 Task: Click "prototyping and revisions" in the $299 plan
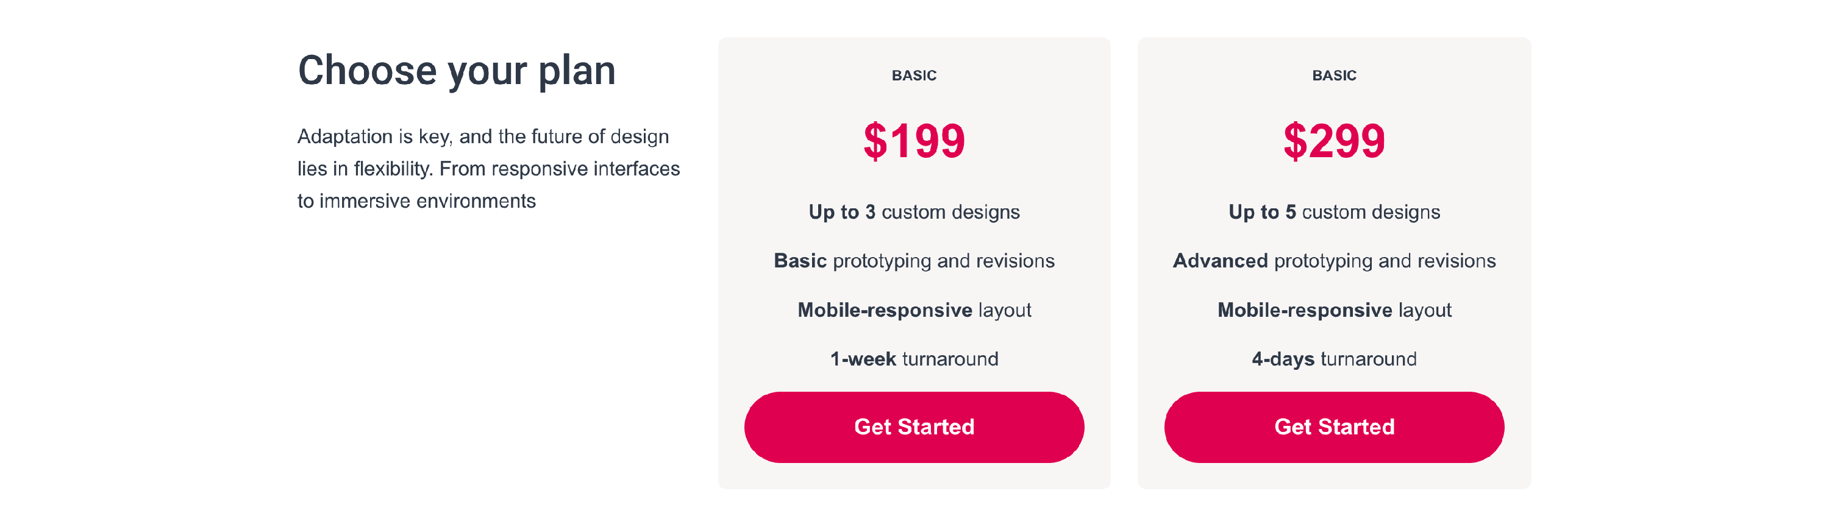[x=1385, y=261]
